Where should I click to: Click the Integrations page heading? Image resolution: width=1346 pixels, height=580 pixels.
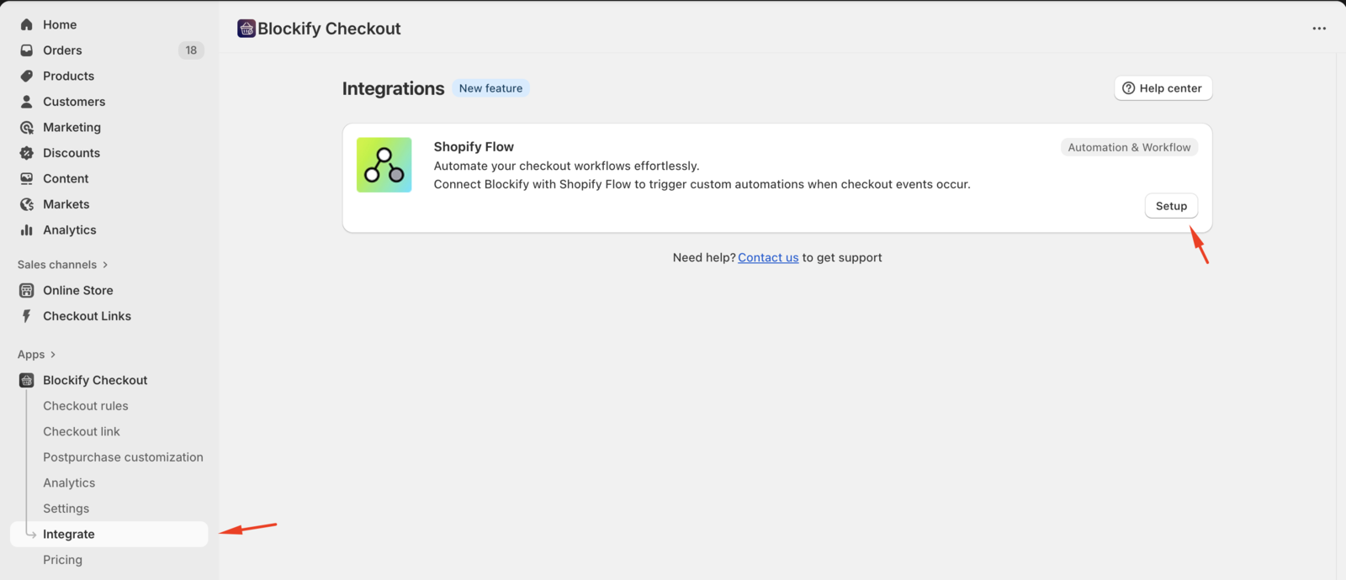point(393,88)
